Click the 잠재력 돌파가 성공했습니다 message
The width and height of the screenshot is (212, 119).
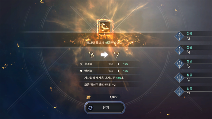[105, 43]
